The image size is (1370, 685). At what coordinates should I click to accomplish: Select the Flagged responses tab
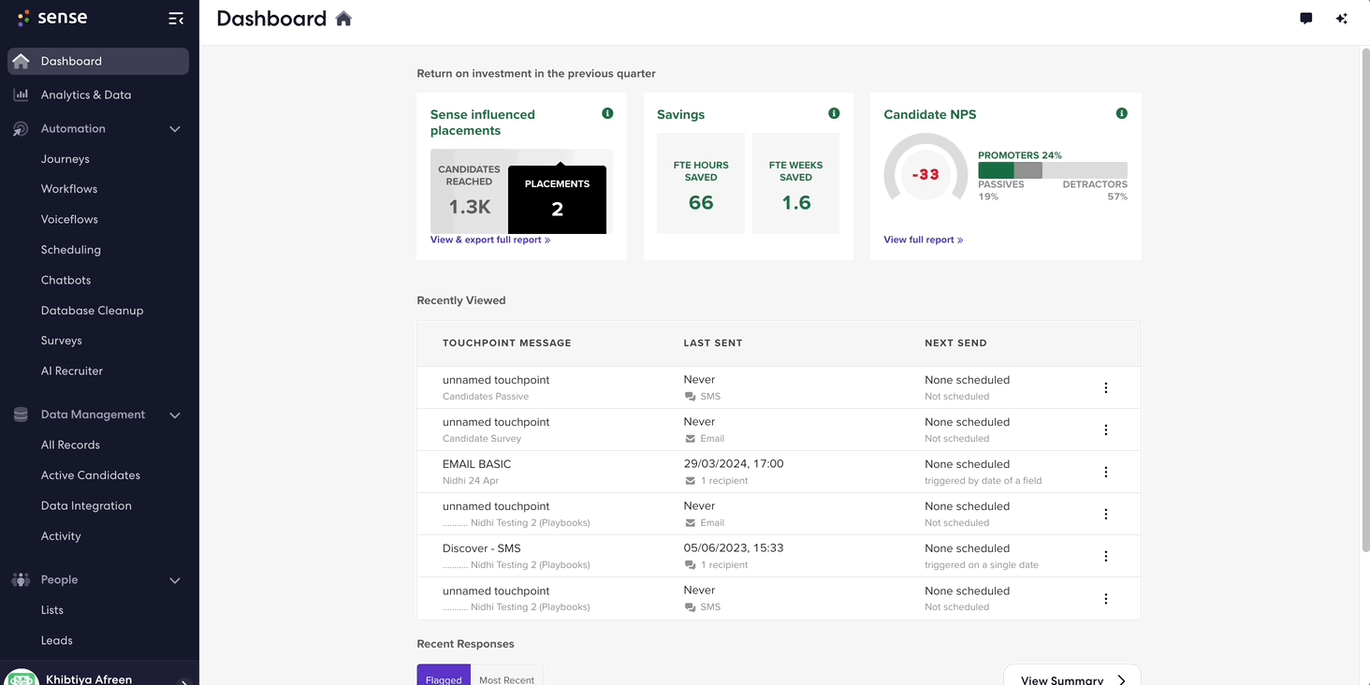pos(444,677)
